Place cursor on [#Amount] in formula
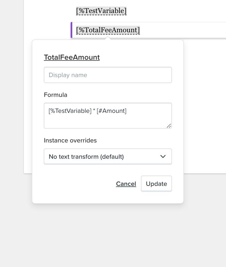 (111, 111)
